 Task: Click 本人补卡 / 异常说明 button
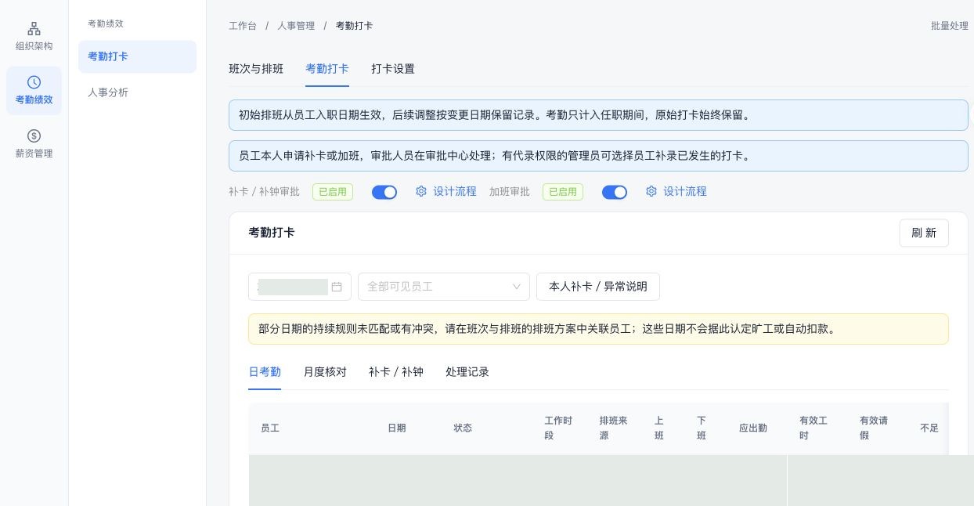pos(598,287)
